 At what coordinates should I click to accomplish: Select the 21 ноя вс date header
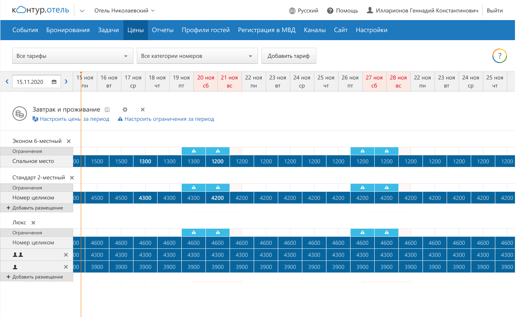(x=230, y=81)
